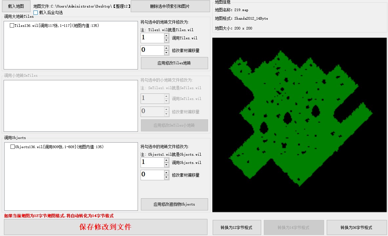Screen dimensions: 388x236
Task: Click 转换为12字节格式 button
Action: click(237, 227)
